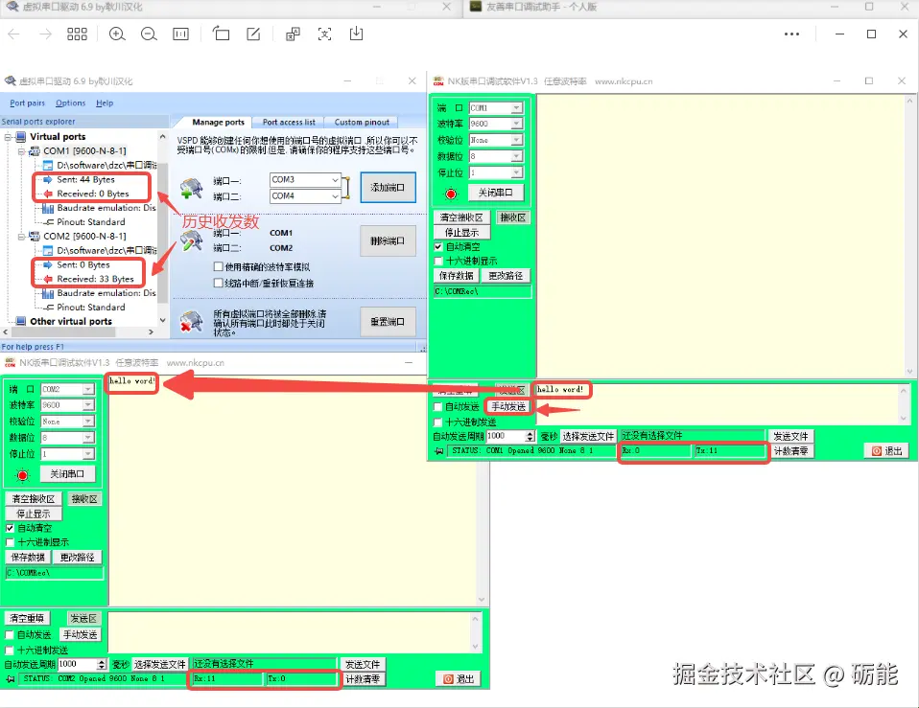Enable 十六进制显示 in COM2 window
Image resolution: width=919 pixels, height=708 pixels.
click(x=10, y=542)
